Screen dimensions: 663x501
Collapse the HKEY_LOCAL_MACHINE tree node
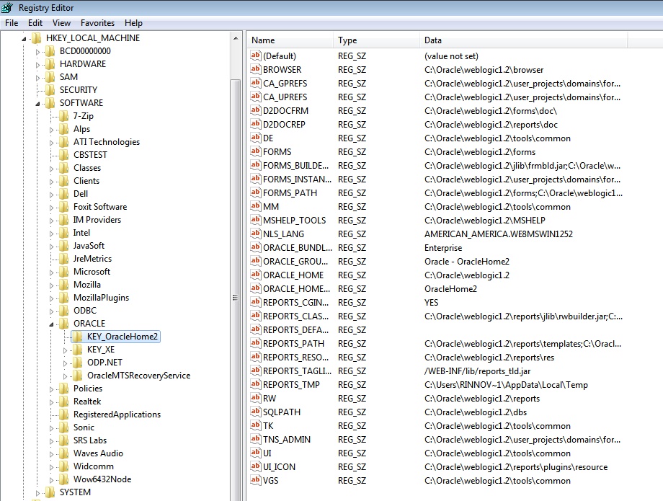pyautogui.click(x=24, y=39)
